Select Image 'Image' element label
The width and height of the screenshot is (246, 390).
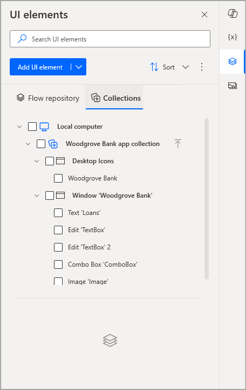coord(88,282)
